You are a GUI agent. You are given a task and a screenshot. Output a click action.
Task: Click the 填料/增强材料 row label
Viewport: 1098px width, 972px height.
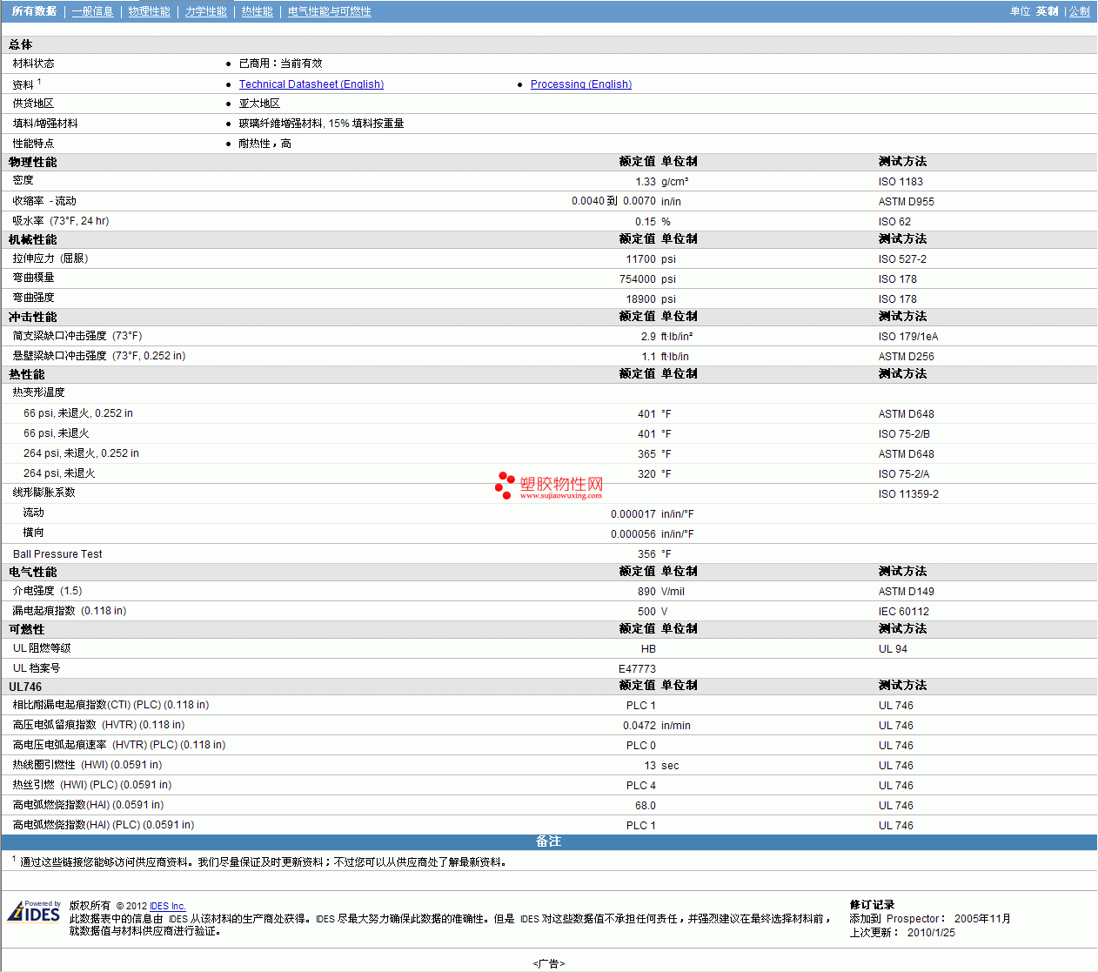[45, 124]
